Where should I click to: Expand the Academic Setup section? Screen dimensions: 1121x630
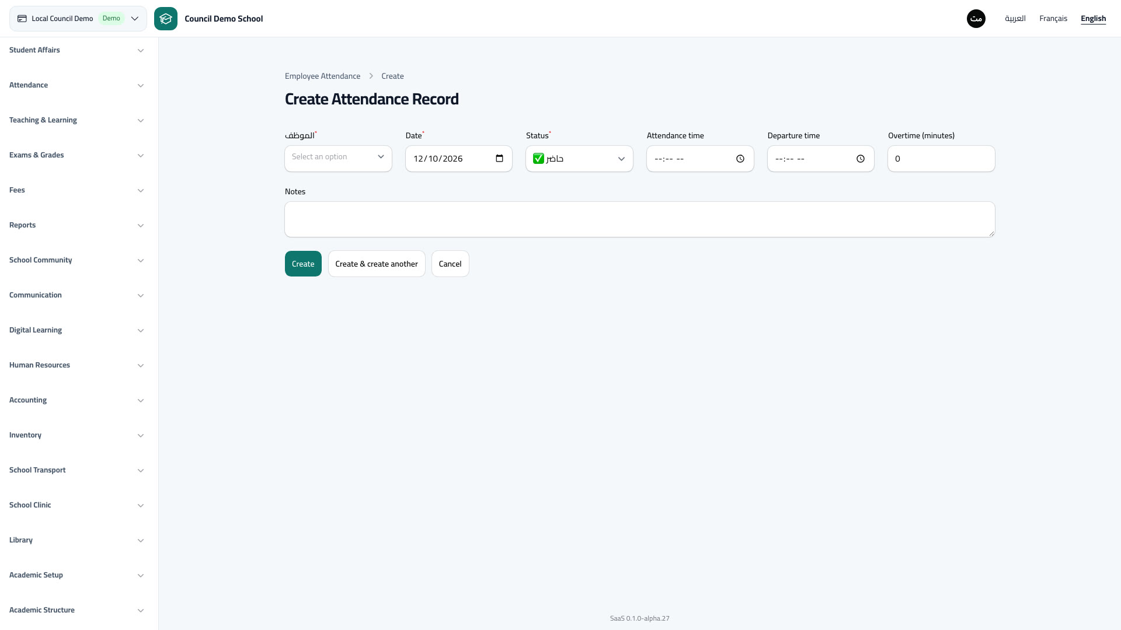(76, 575)
